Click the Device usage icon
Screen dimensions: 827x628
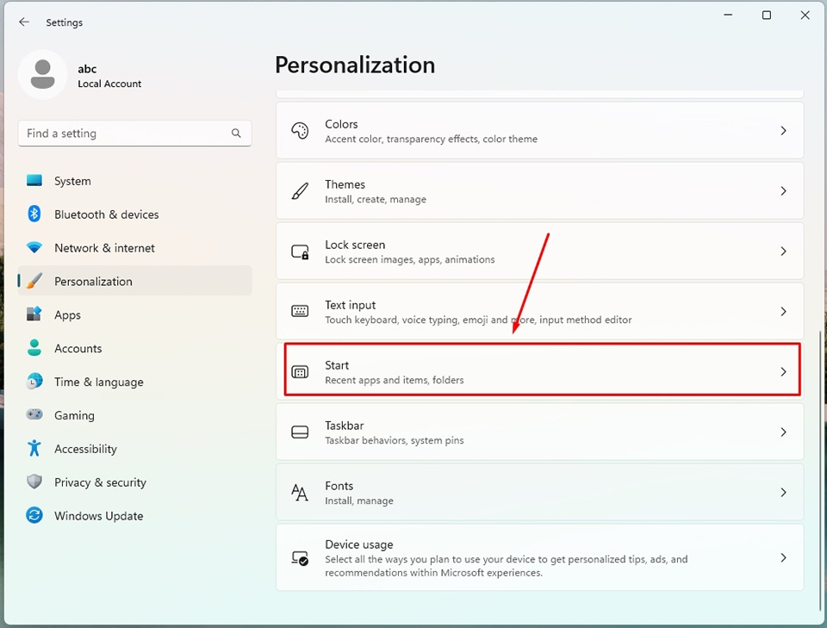[300, 558]
